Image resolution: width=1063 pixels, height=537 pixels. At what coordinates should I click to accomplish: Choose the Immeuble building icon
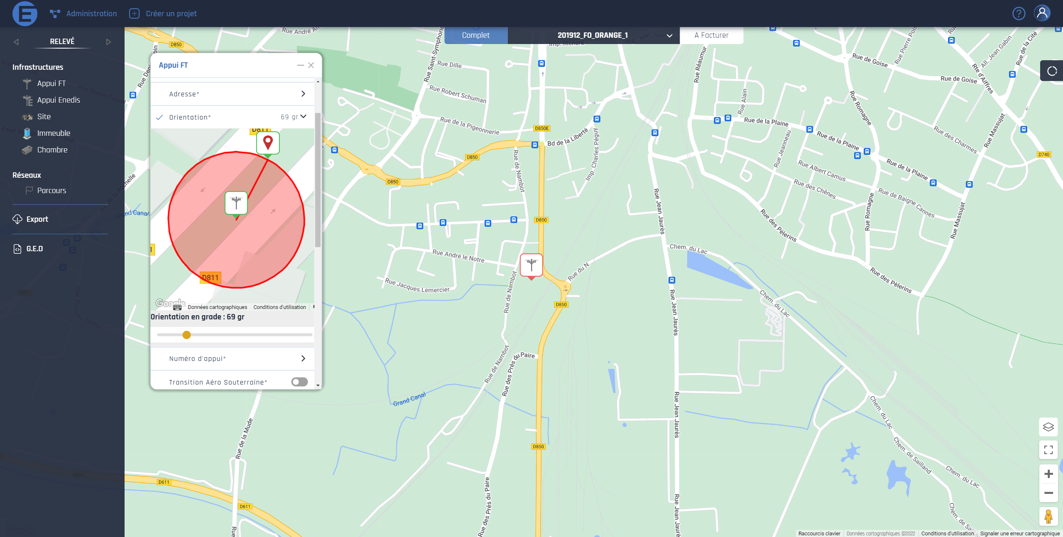27,133
